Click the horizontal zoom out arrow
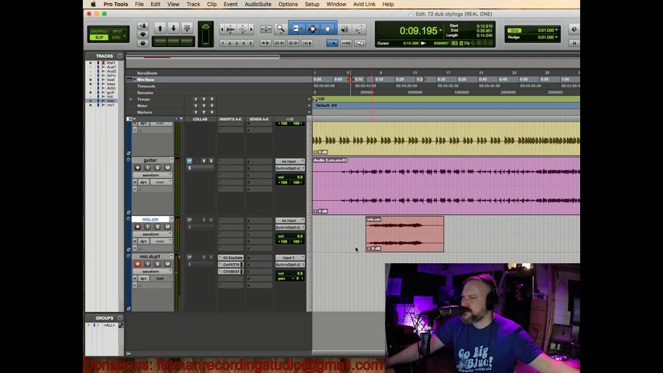Screen dimensions: 663x373 click(x=222, y=29)
